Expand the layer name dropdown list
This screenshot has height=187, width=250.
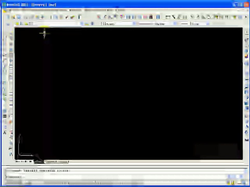click(82, 24)
